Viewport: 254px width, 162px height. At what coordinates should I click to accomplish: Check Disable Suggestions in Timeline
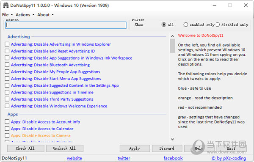click(7, 92)
